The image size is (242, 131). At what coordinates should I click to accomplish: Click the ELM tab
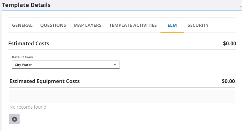[x=172, y=25]
